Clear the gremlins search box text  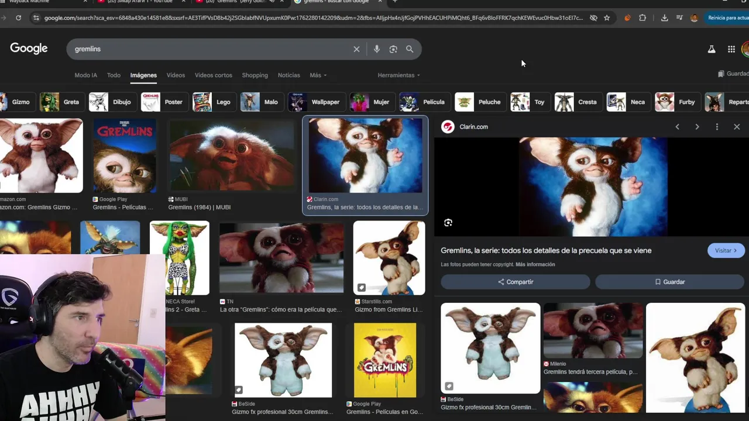(x=356, y=49)
